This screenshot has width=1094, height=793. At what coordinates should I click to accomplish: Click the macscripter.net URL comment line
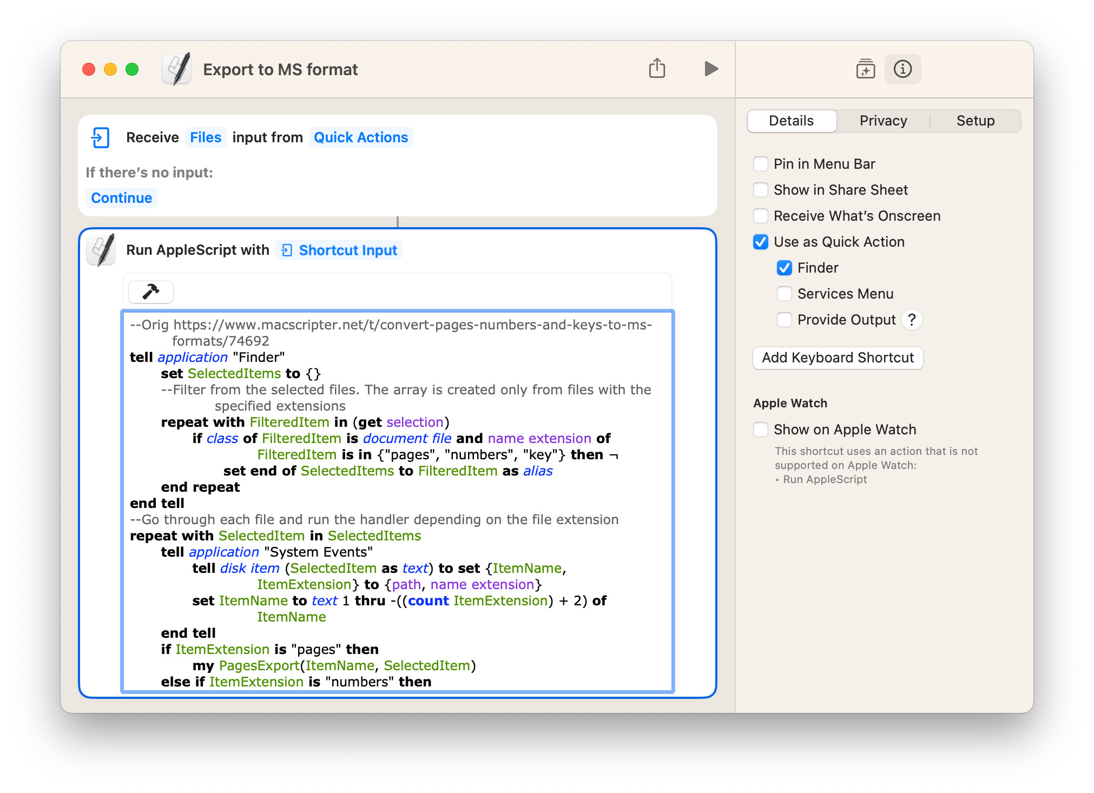tap(391, 333)
